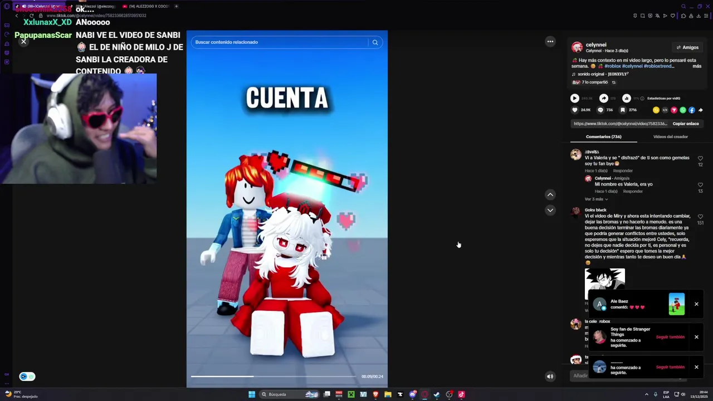Image resolution: width=713 pixels, height=401 pixels.
Task: Click the vidIQ bar chart stats icon
Action: tap(626, 98)
